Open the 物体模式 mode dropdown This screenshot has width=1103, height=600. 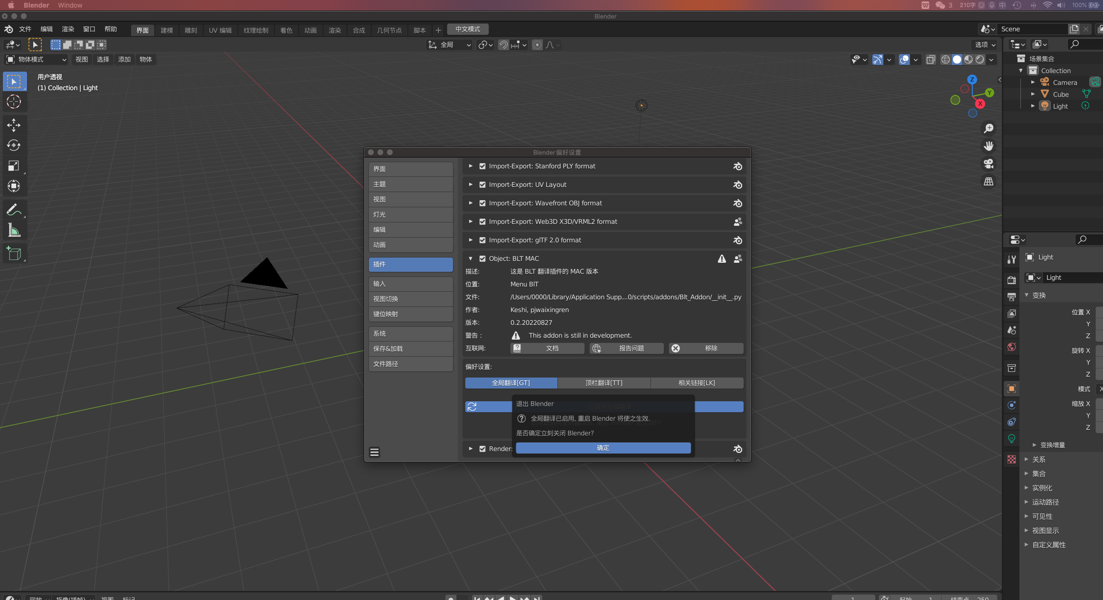[x=36, y=59]
